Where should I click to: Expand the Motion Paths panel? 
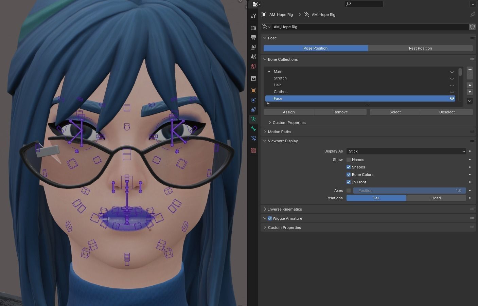click(x=265, y=132)
